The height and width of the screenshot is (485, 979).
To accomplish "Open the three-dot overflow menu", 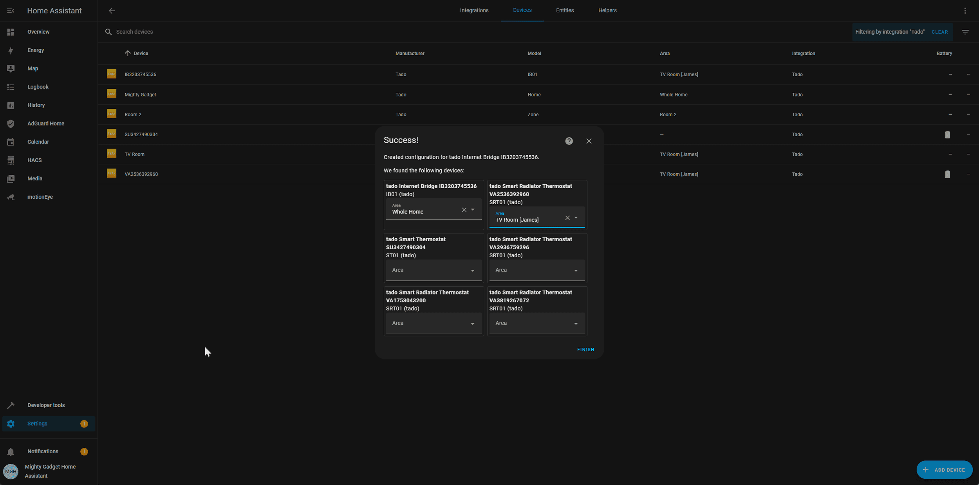I will [x=965, y=11].
